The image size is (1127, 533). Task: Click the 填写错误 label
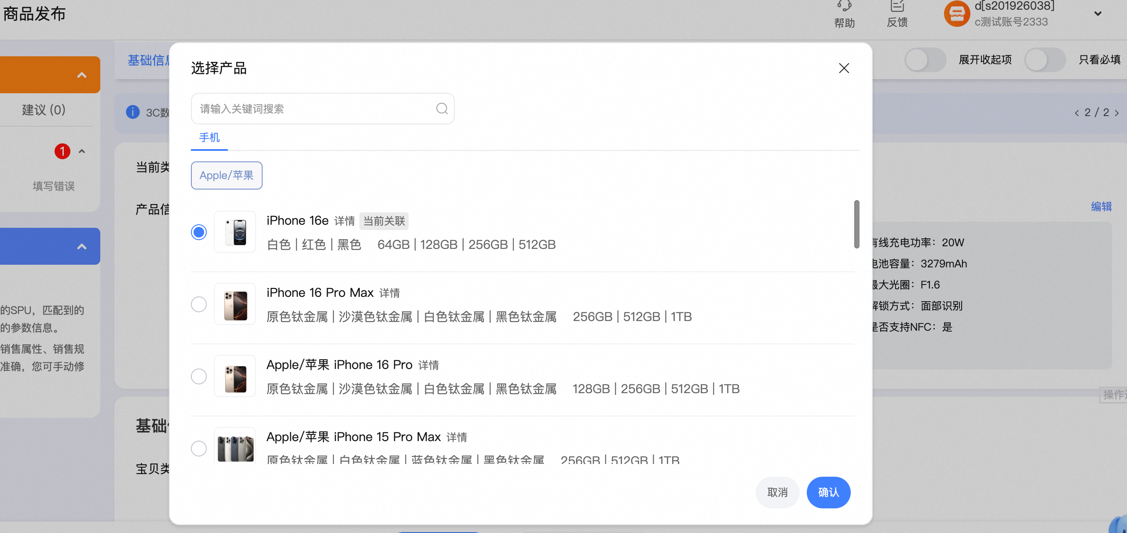point(54,186)
